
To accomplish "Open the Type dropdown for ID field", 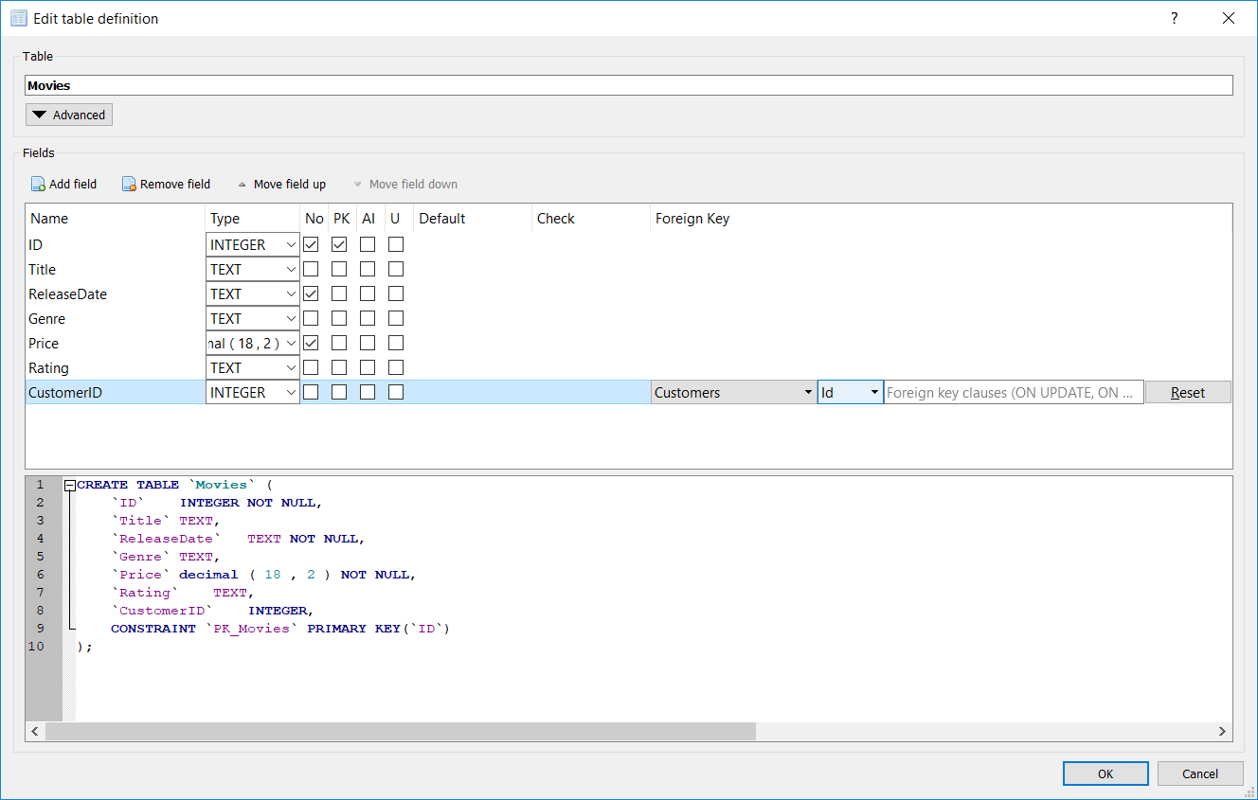I will click(253, 245).
